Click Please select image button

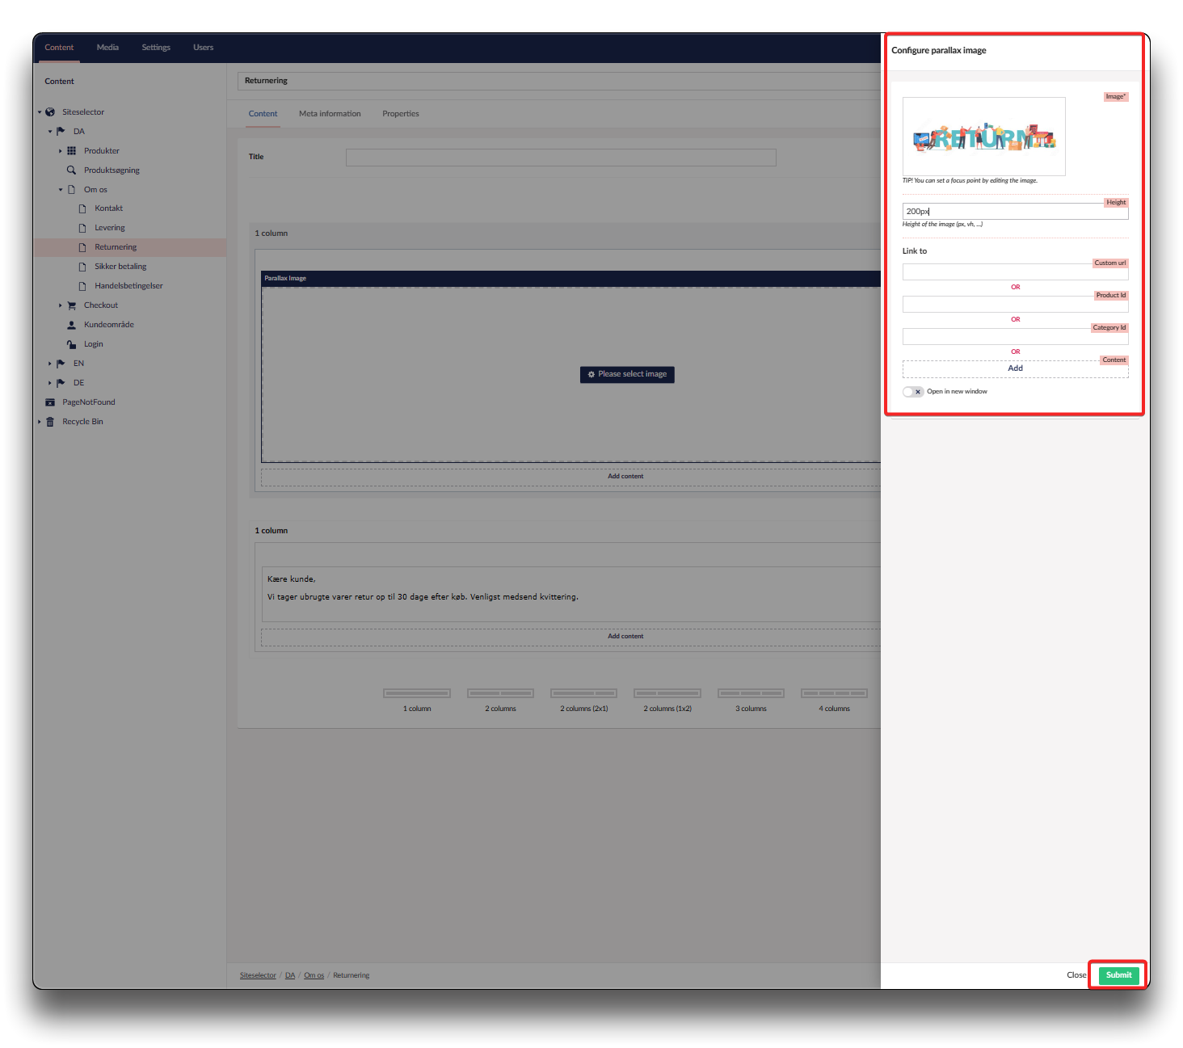(627, 375)
